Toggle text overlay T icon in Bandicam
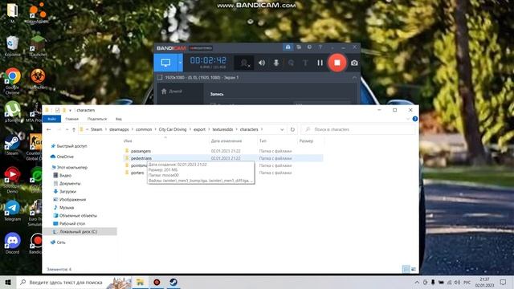The height and width of the screenshot is (289, 514). point(305,63)
